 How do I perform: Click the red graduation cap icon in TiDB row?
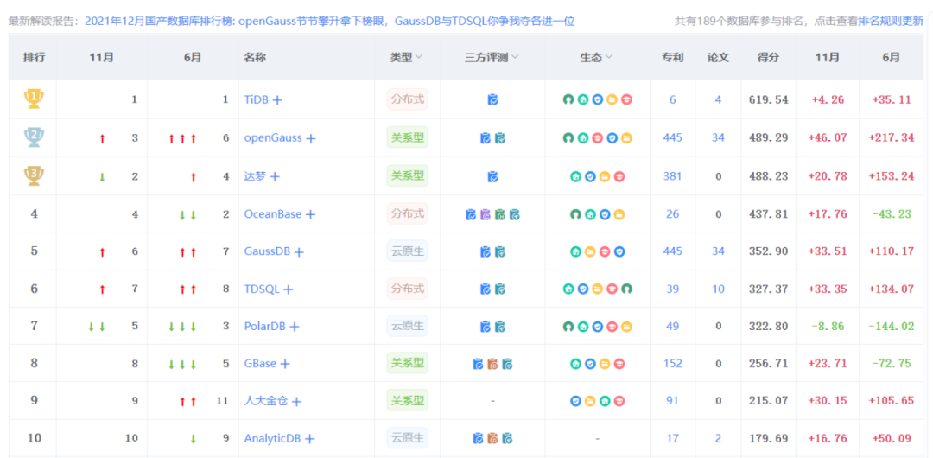[626, 100]
